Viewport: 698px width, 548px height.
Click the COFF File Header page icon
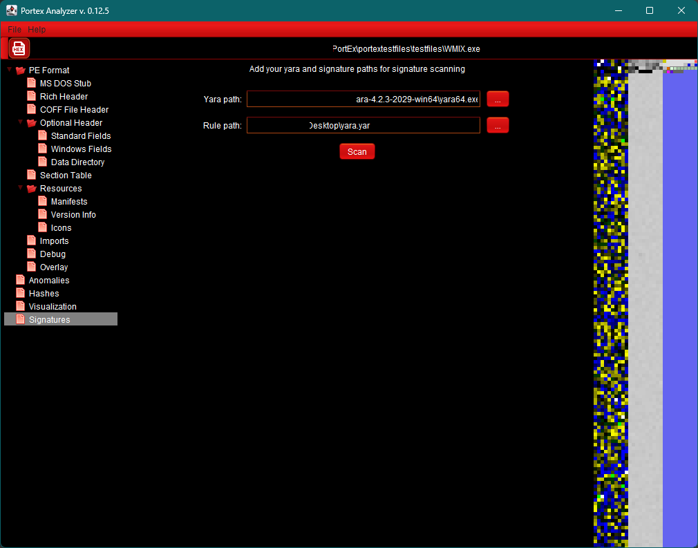(x=32, y=109)
